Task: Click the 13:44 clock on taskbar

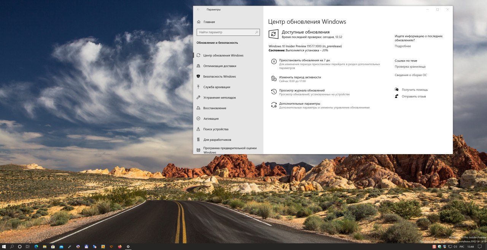Action: click(x=471, y=247)
